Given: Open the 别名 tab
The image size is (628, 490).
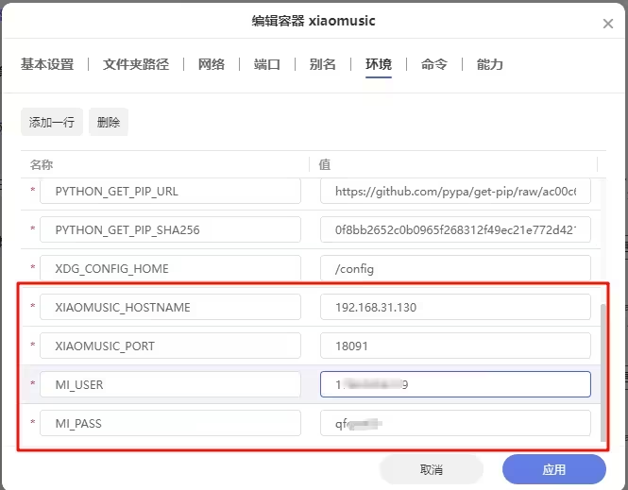Looking at the screenshot, I should [322, 64].
